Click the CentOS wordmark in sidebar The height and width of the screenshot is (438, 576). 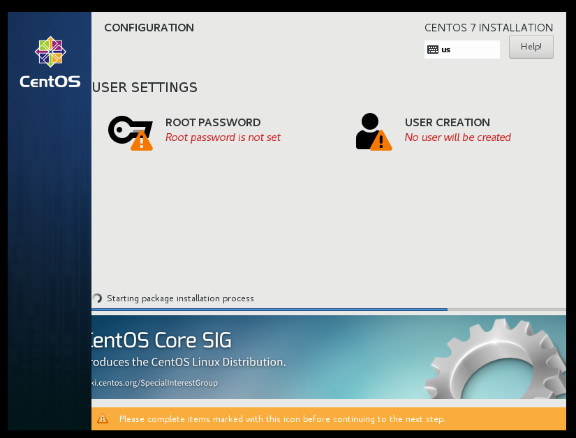(50, 82)
